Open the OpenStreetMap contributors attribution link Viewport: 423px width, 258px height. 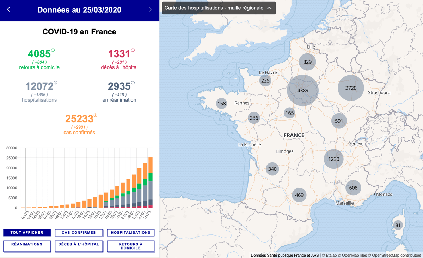396,256
